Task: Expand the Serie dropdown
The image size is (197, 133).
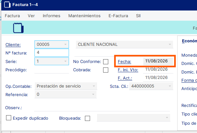Action: click(x=65, y=61)
